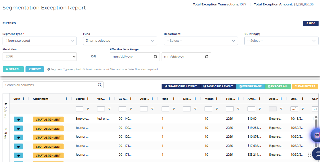320x162 pixels.
Task: Open the chatbot robot assistant icon
Action: pyautogui.click(x=316, y=135)
